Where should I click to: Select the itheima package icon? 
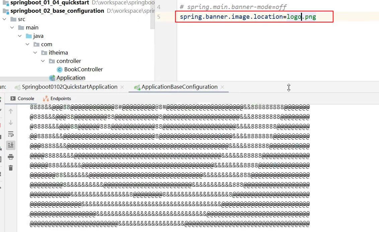coord(44,53)
